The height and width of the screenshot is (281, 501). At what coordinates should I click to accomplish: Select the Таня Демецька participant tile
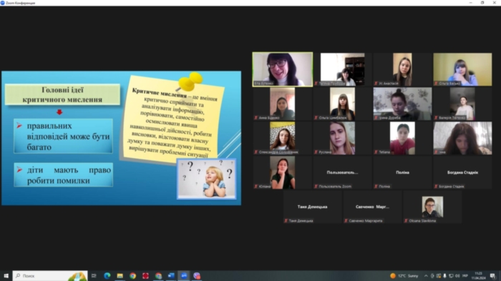click(x=312, y=207)
